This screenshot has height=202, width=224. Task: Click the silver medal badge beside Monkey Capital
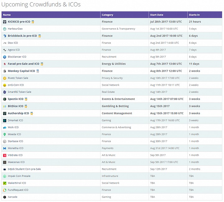point(38,71)
